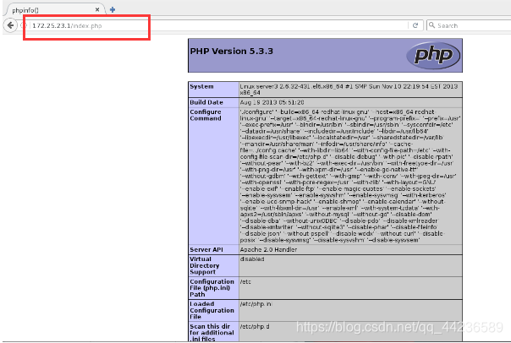Click the /etc/php.ini value
This screenshot has height=343, width=511.
coord(255,304)
